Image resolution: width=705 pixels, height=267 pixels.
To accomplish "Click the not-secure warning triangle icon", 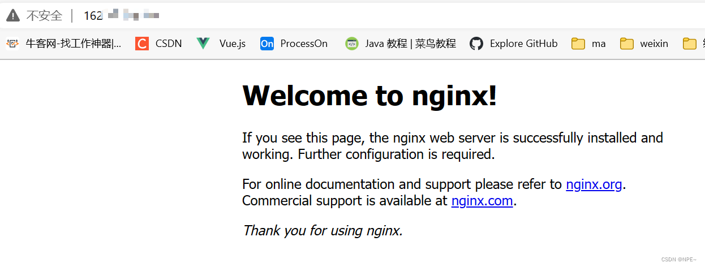I will pyautogui.click(x=12, y=16).
